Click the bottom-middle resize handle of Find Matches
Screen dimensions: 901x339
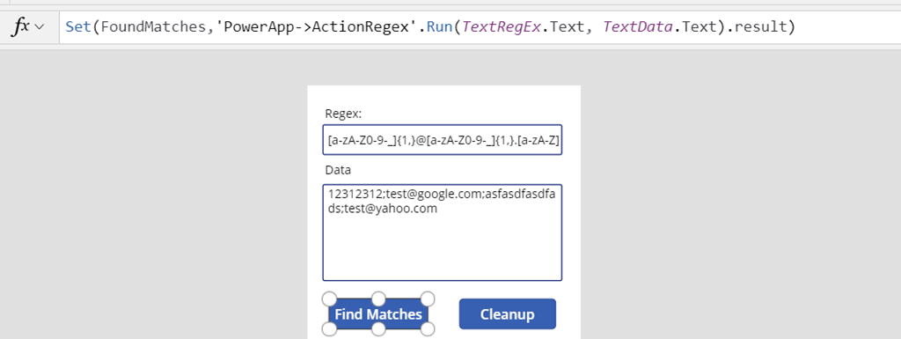point(378,329)
